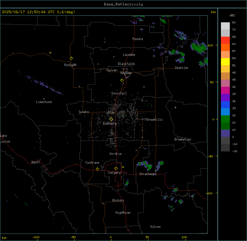Click the asterisk marker above Limestone label

click(44, 99)
